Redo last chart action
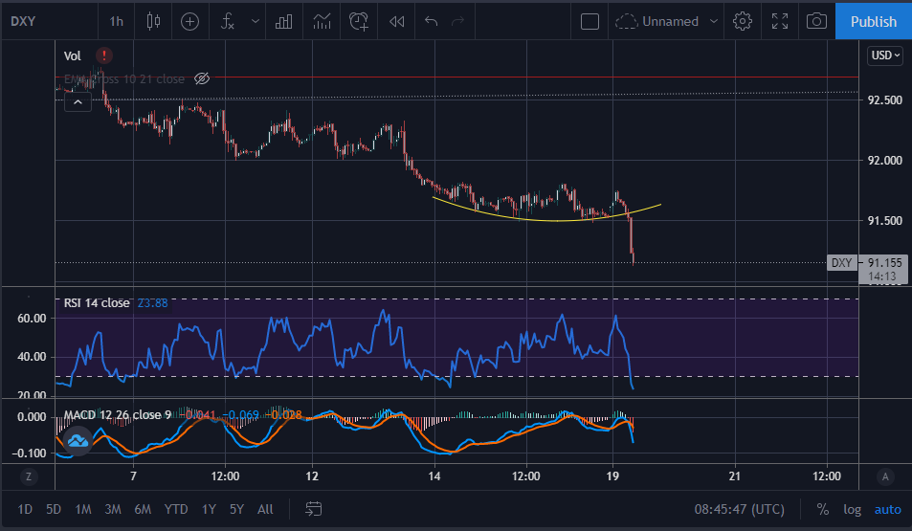Viewport: 912px width, 531px height. point(458,21)
